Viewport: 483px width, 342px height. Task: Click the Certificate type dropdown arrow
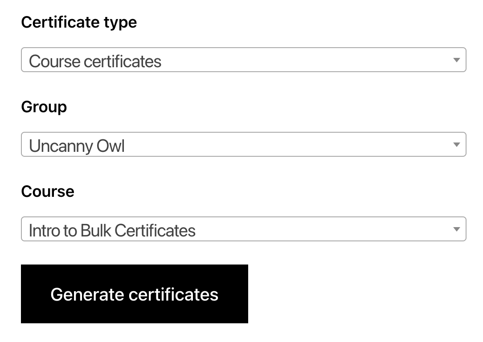[456, 60]
